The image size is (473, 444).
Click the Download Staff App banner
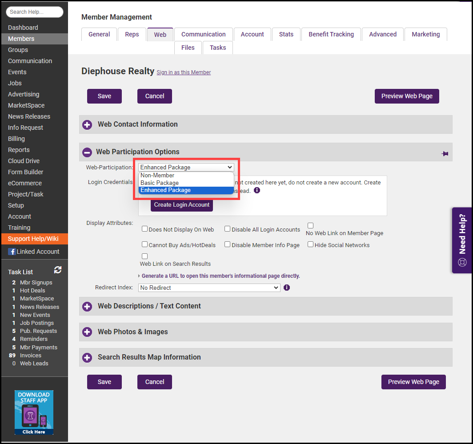tap(34, 412)
